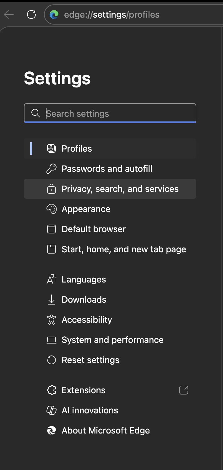This screenshot has width=223, height=470.
Task: Click the Appearance palette icon
Action: [52, 209]
